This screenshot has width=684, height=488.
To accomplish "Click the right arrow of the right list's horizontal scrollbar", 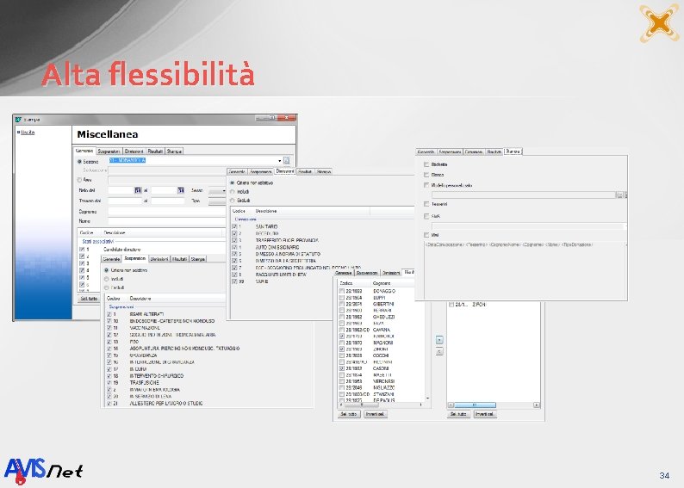I will (537, 405).
